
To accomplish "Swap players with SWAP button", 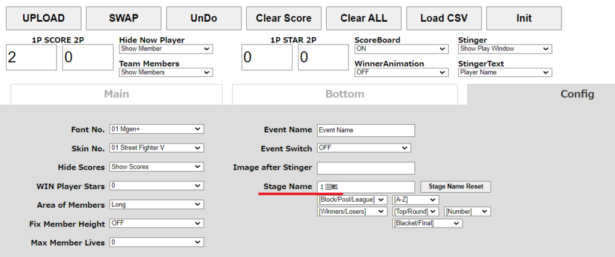I will (x=124, y=18).
